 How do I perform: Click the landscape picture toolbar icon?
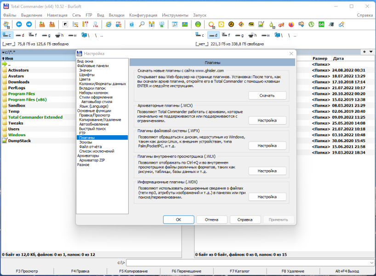coord(185,24)
